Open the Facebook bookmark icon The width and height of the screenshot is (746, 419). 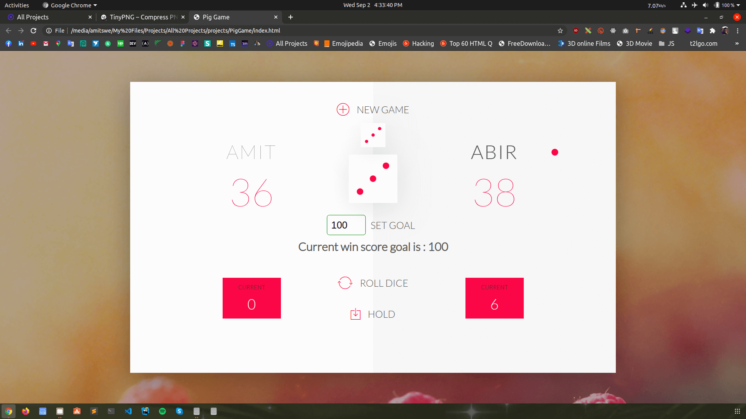pos(9,43)
